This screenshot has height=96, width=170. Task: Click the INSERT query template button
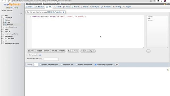click(x=47, y=51)
